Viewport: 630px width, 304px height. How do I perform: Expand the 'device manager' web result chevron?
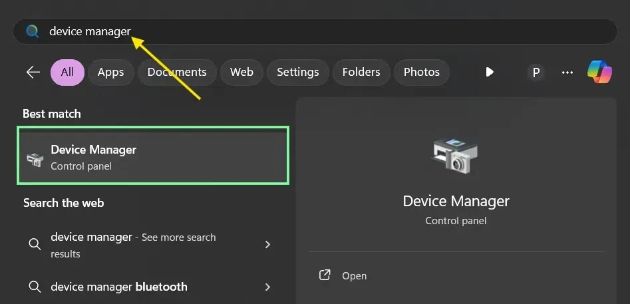click(x=267, y=245)
